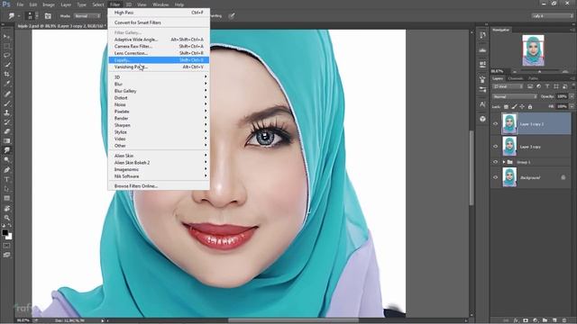Hide Layer 1 copy visibility eye
Image resolution: width=577 pixels, height=324 pixels.
pyautogui.click(x=495, y=147)
